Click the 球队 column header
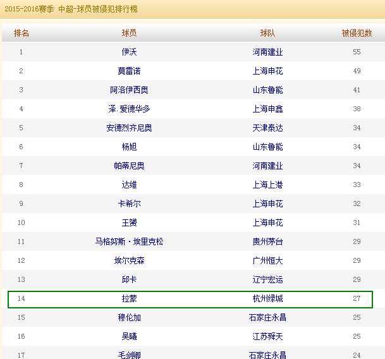The image size is (385, 359). pos(267,33)
